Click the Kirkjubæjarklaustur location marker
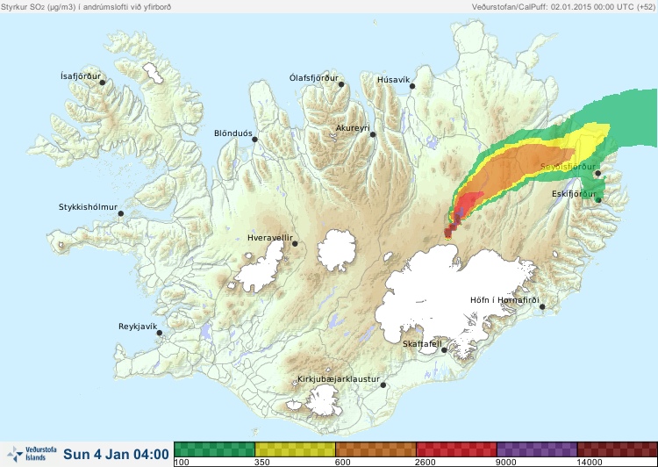This screenshot has width=658, height=467. click(x=383, y=384)
